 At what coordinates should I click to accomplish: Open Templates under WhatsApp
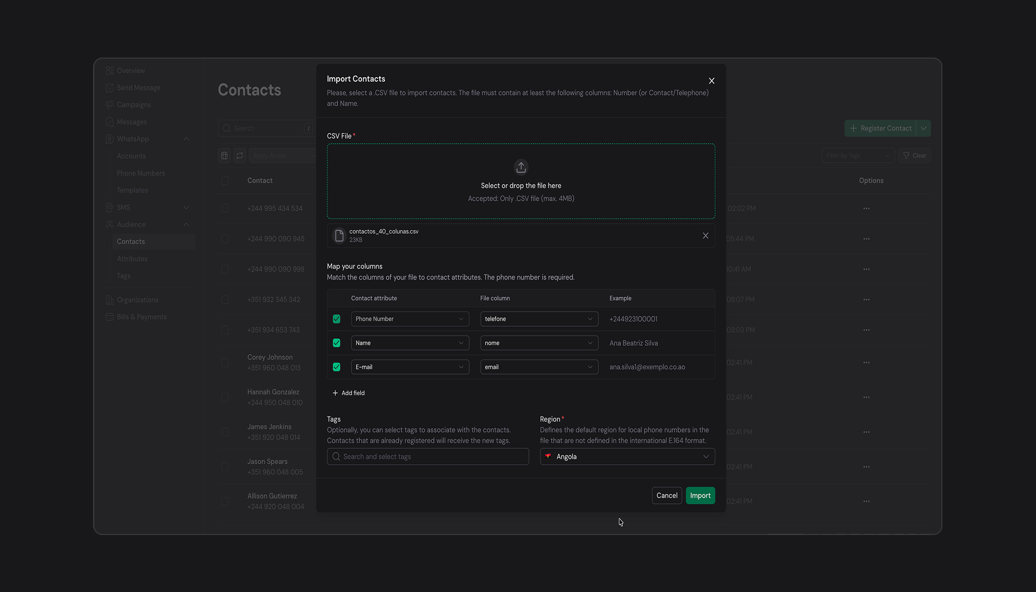pyautogui.click(x=132, y=190)
